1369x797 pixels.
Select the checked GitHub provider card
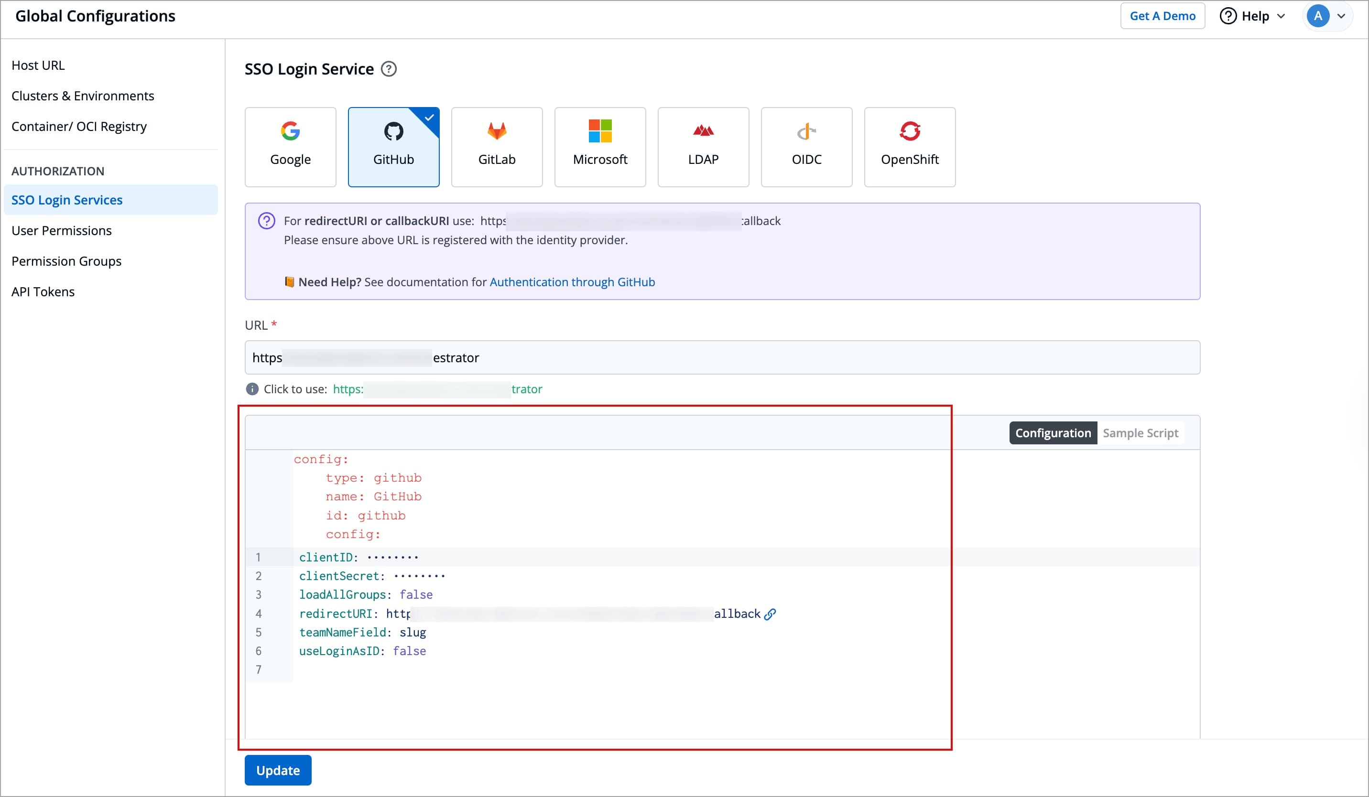393,147
